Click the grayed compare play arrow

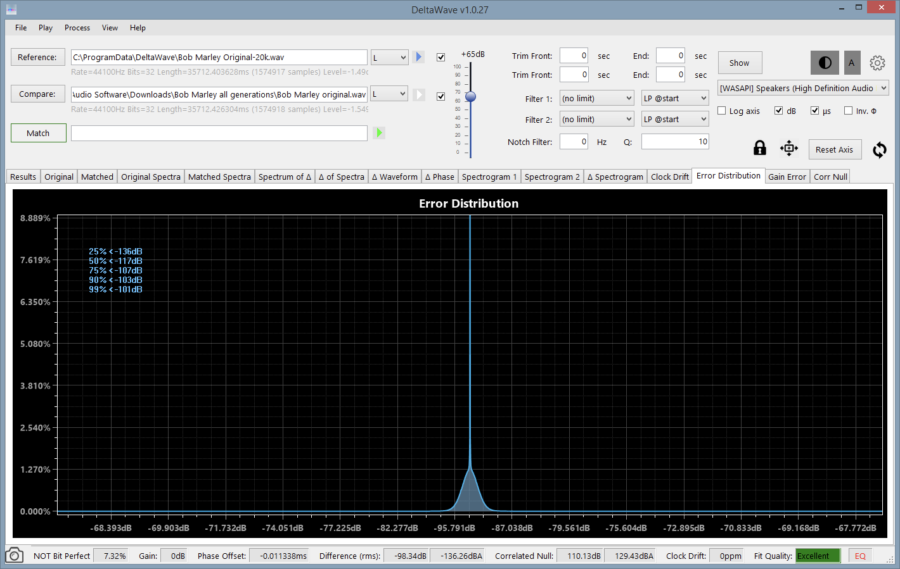418,94
